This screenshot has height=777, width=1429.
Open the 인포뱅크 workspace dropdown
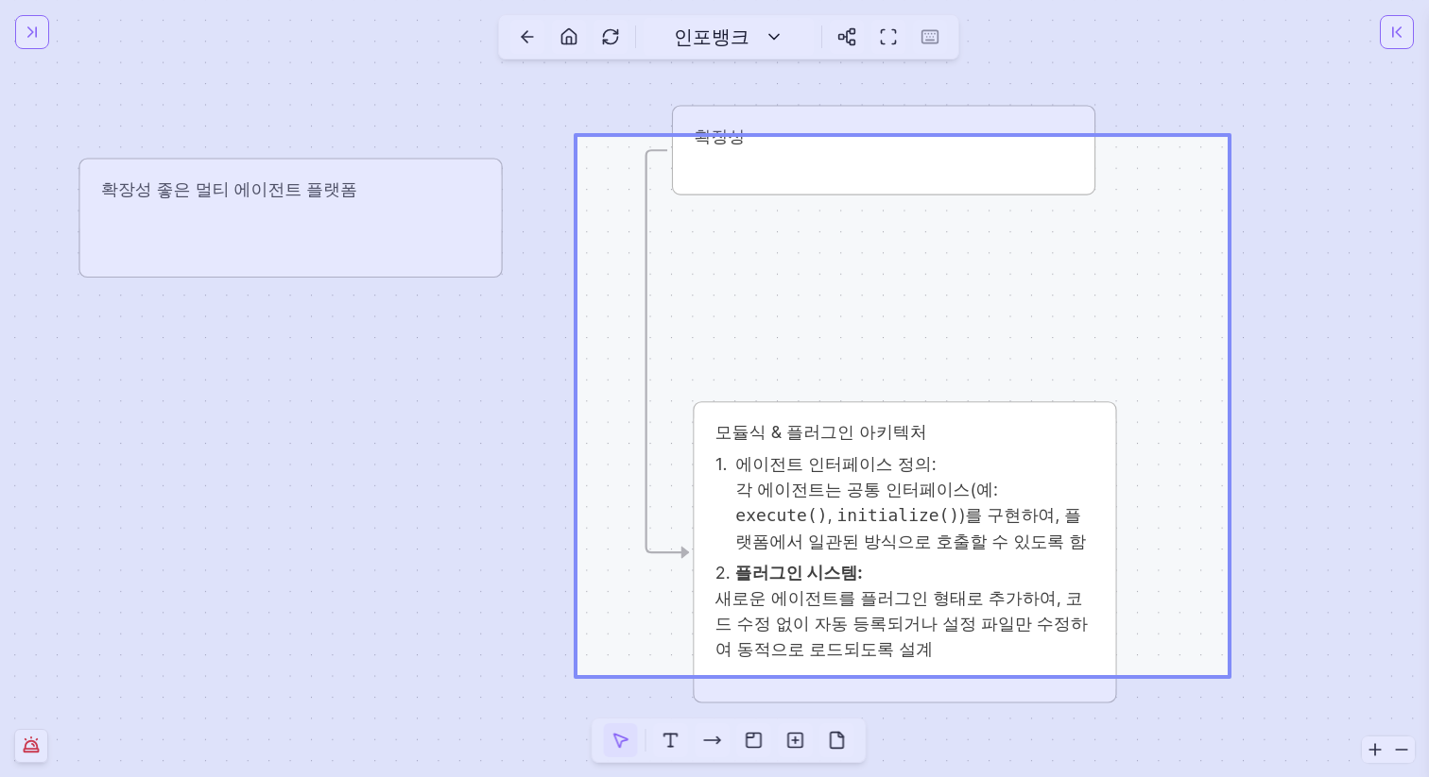tap(728, 37)
